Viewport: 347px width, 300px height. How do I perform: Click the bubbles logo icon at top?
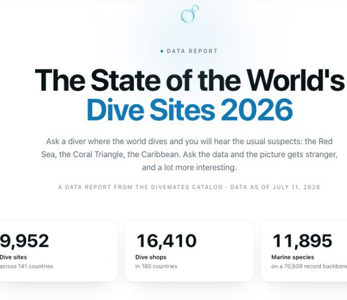(x=190, y=14)
